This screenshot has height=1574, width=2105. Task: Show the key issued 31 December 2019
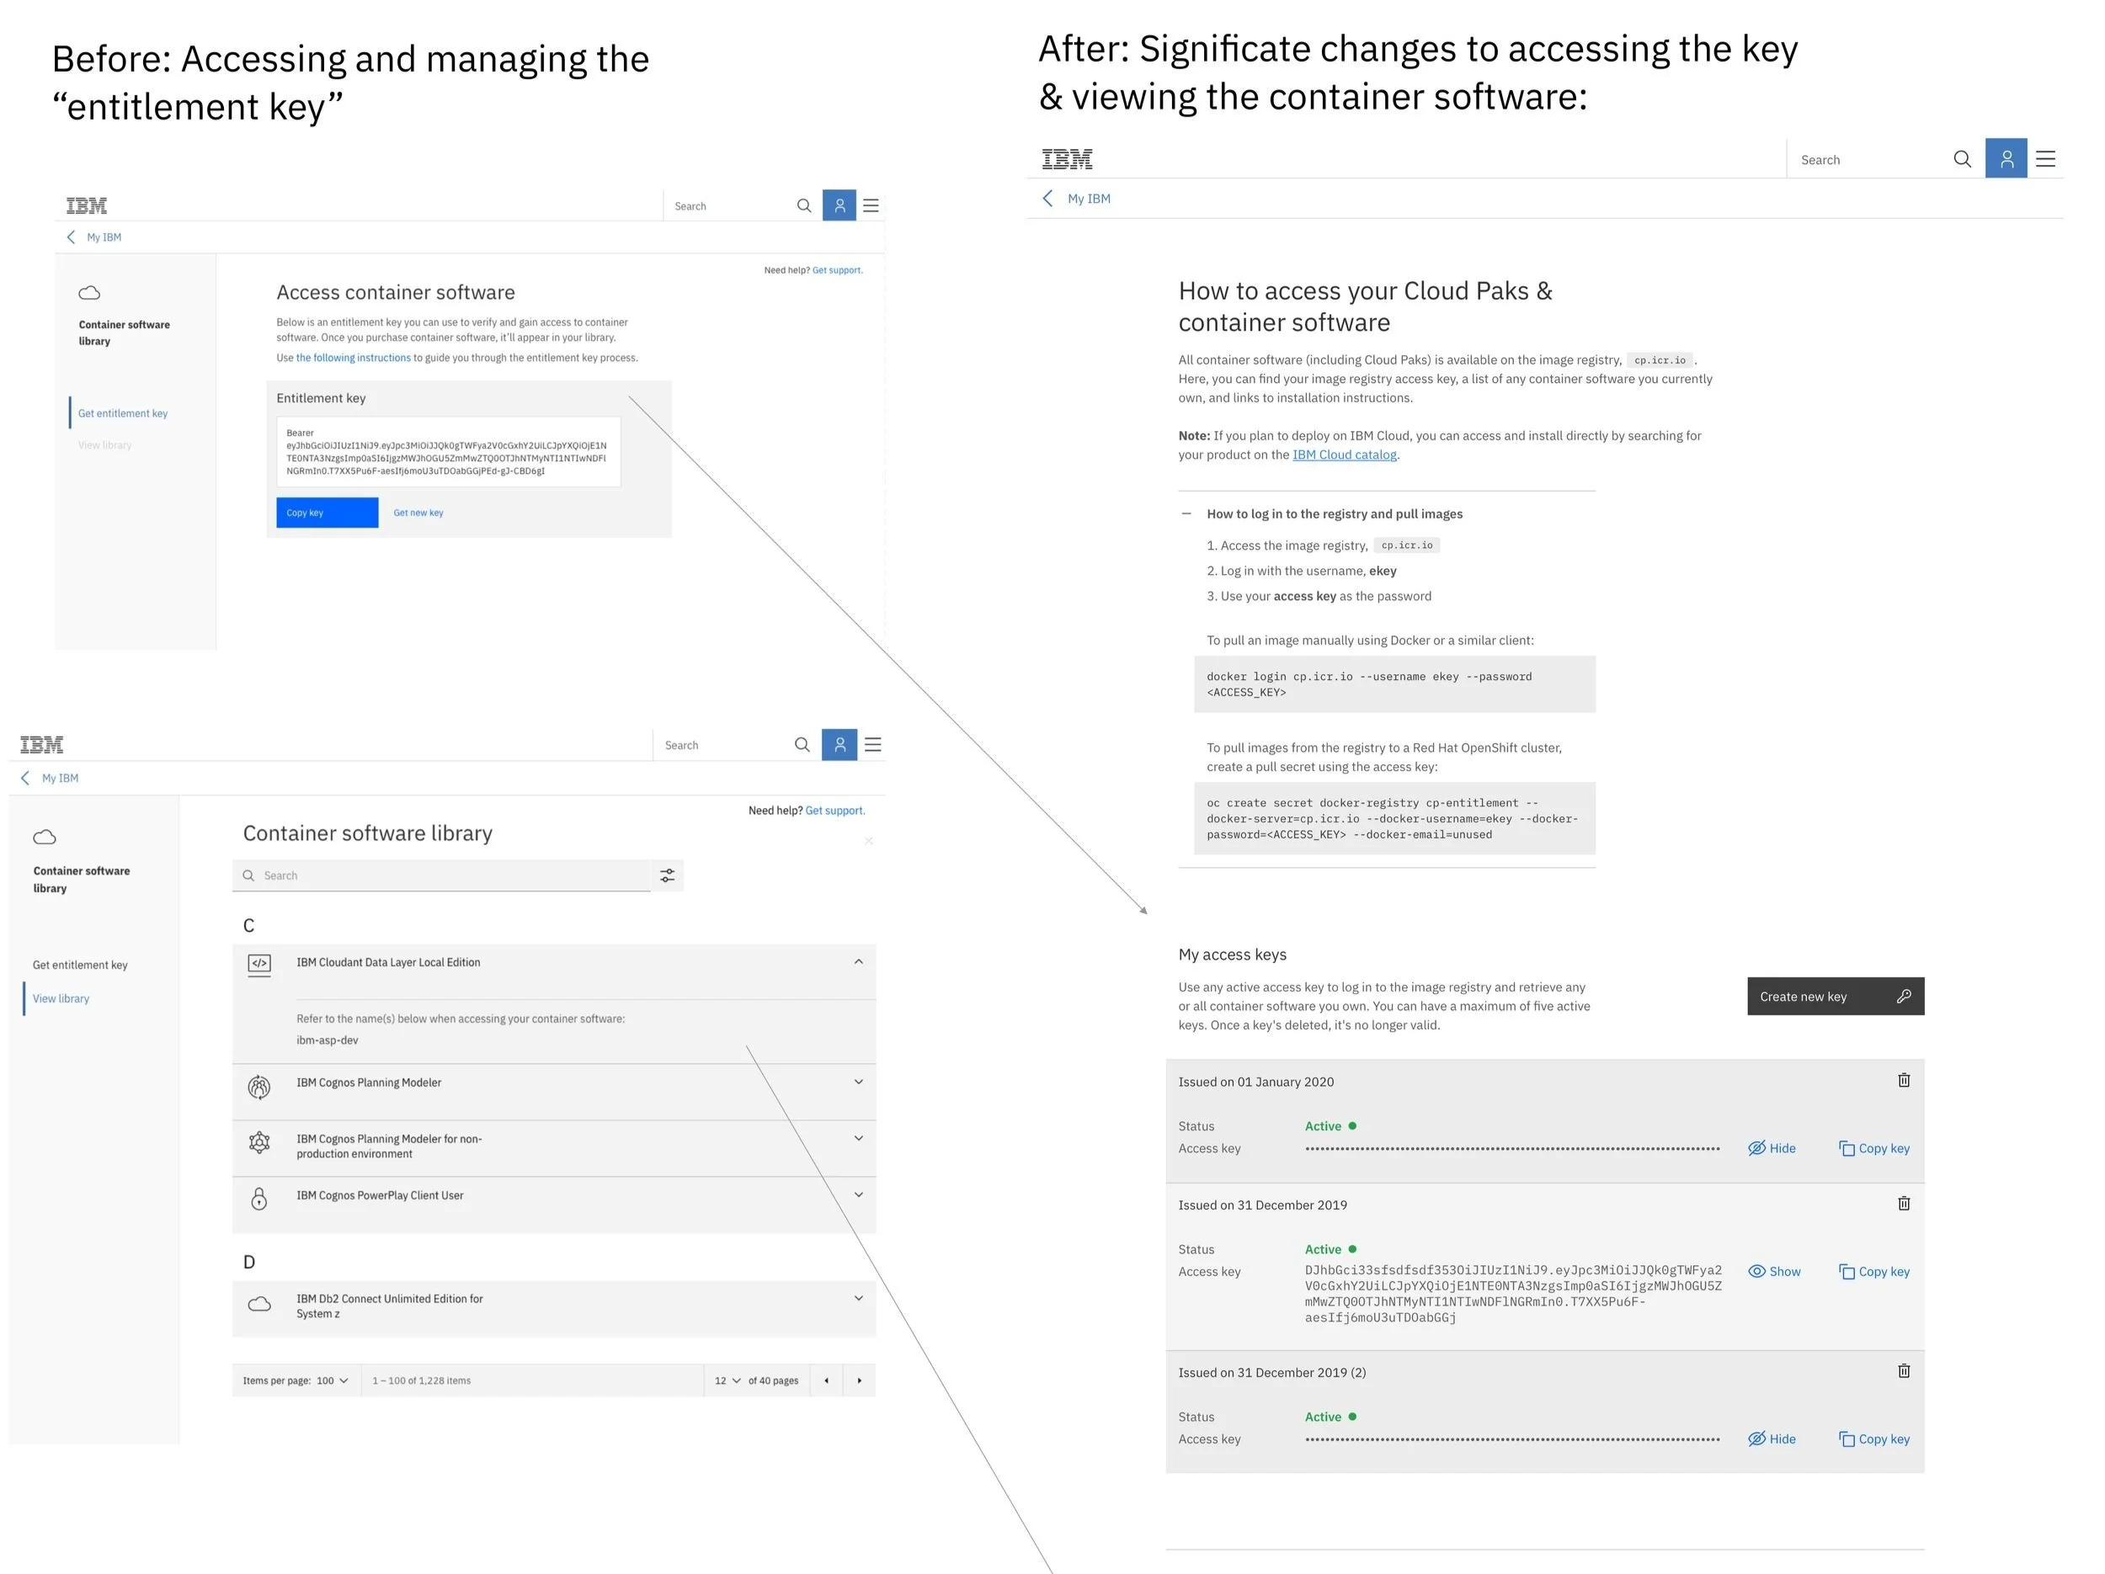pyautogui.click(x=1774, y=1272)
